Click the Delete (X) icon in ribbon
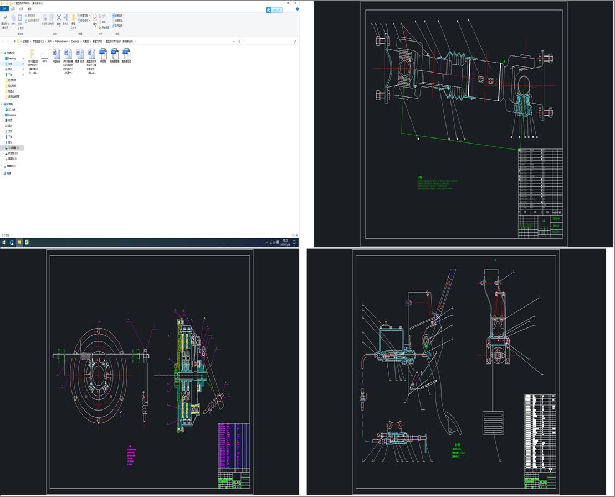615x497 pixels. [59, 18]
